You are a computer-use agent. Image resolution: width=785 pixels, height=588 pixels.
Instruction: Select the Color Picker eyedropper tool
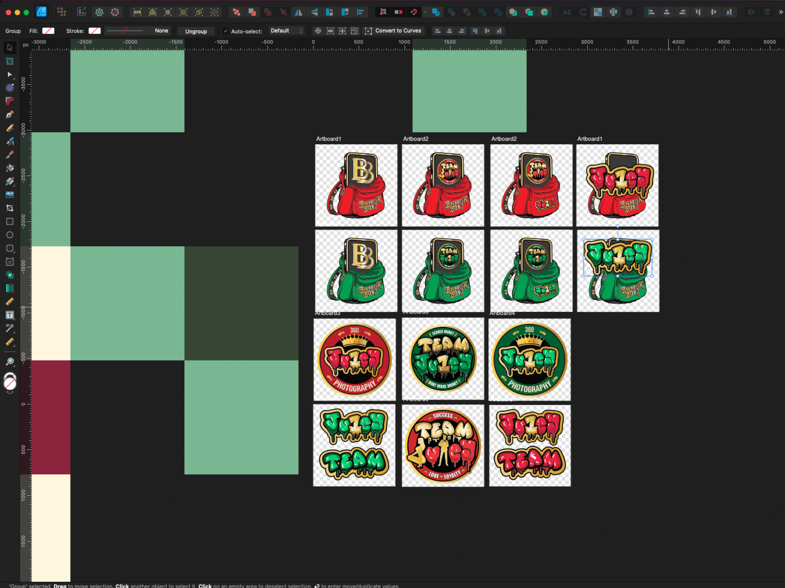(9, 329)
